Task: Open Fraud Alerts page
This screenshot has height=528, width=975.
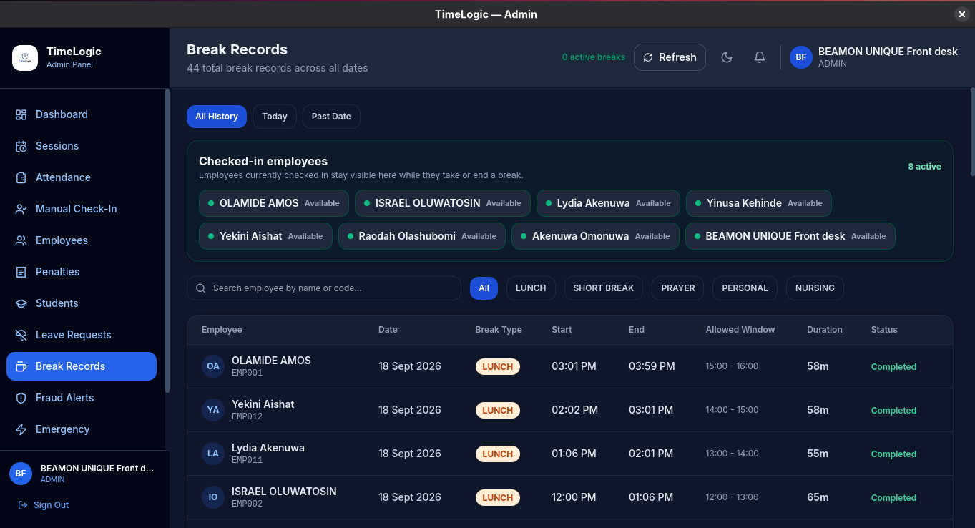Action: pyautogui.click(x=82, y=398)
